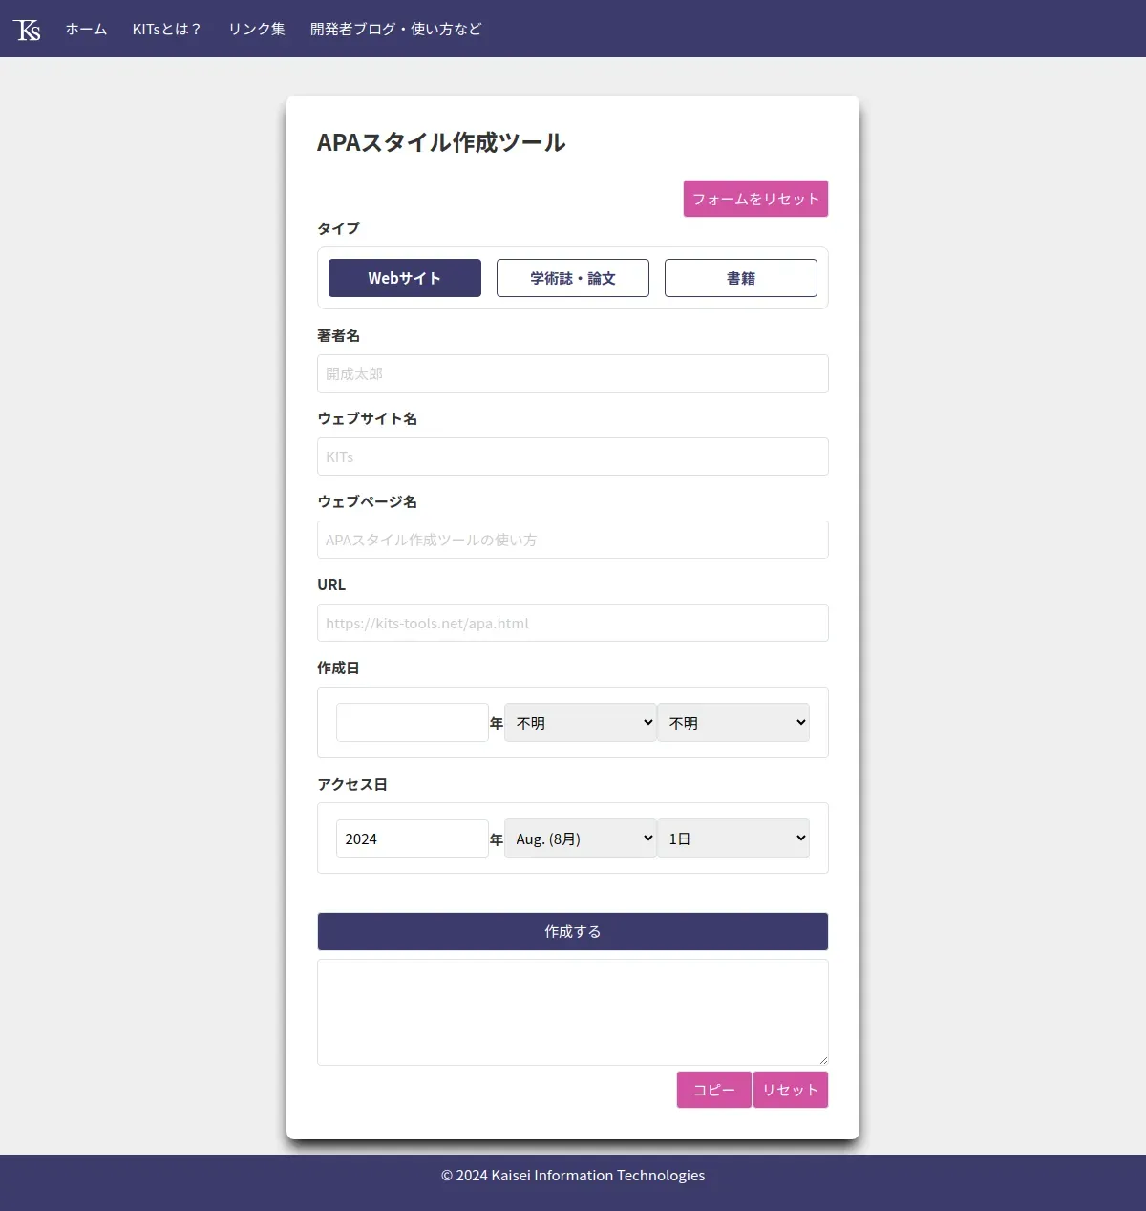Focus the ウェブページ名 input field
Viewport: 1146px width, 1211px height.
[x=573, y=540]
